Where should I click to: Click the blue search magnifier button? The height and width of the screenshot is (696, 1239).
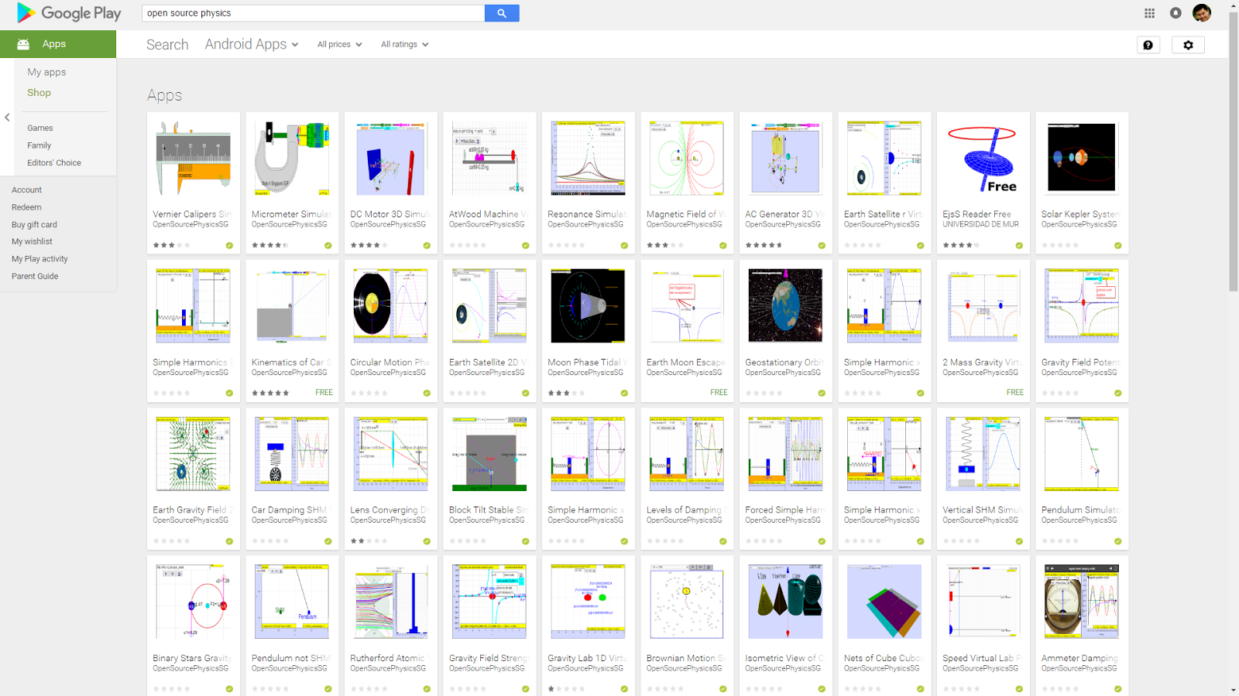(502, 13)
